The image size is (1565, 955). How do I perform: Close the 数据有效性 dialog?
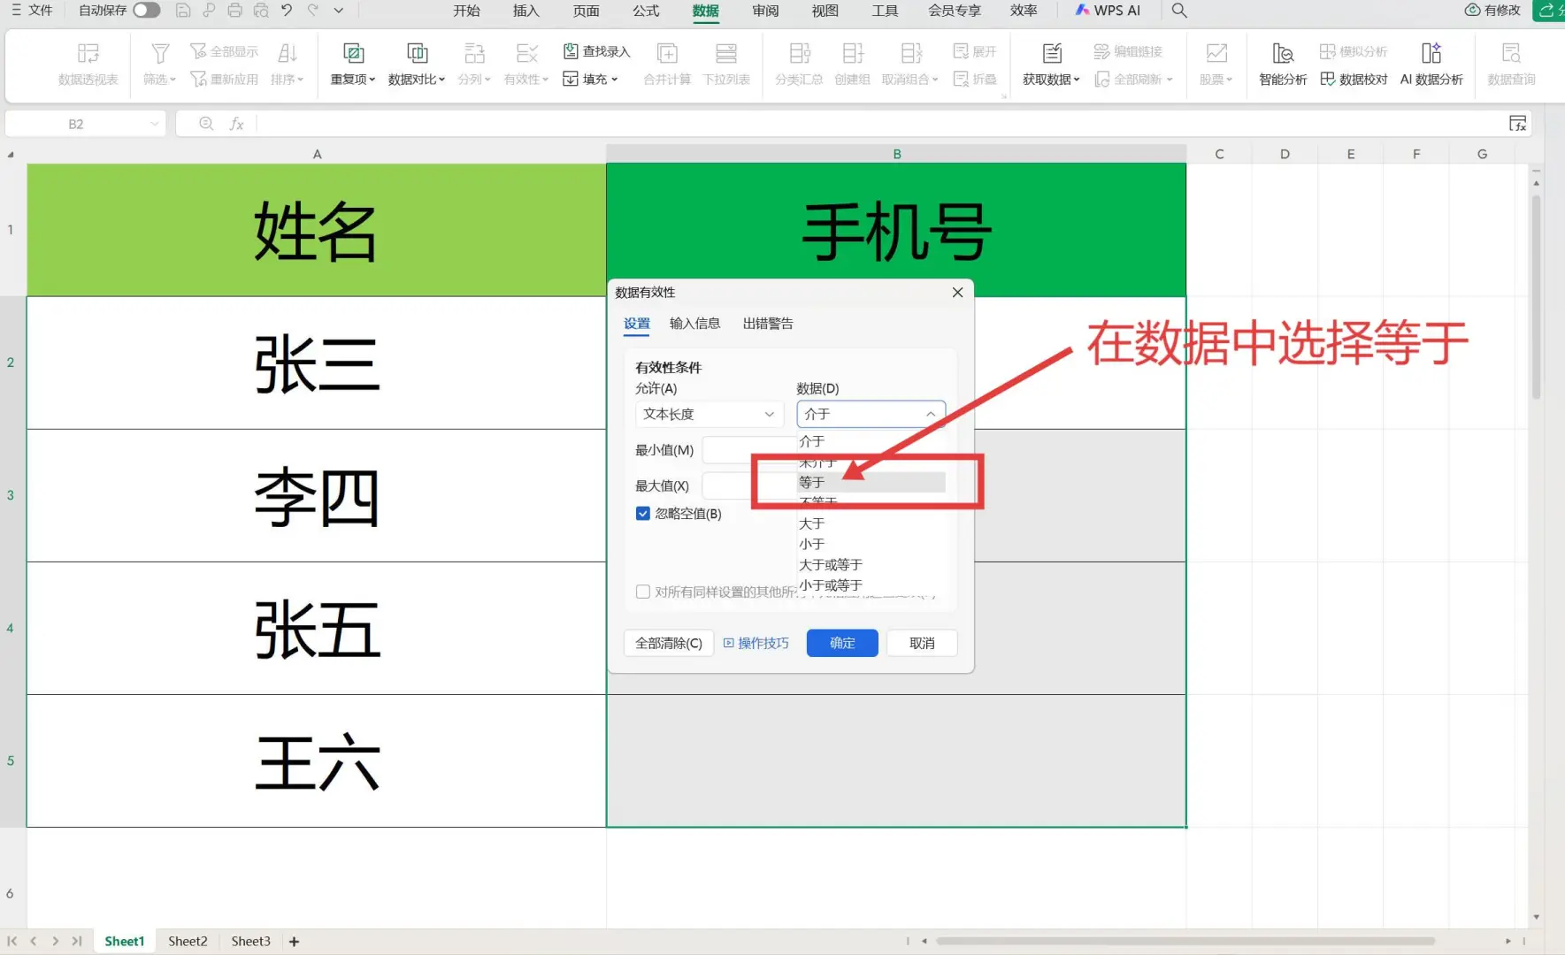tap(957, 293)
